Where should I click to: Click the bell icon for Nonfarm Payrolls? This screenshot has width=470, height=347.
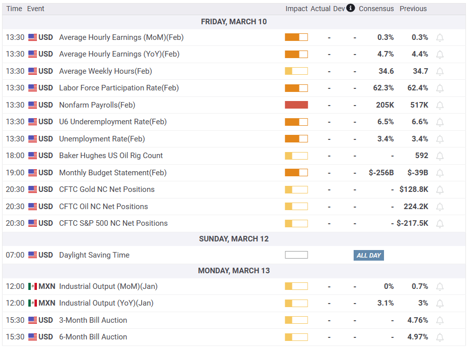pyautogui.click(x=440, y=106)
